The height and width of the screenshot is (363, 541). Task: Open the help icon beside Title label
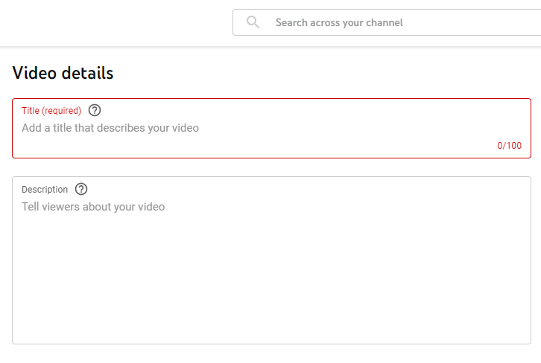pyautogui.click(x=95, y=110)
